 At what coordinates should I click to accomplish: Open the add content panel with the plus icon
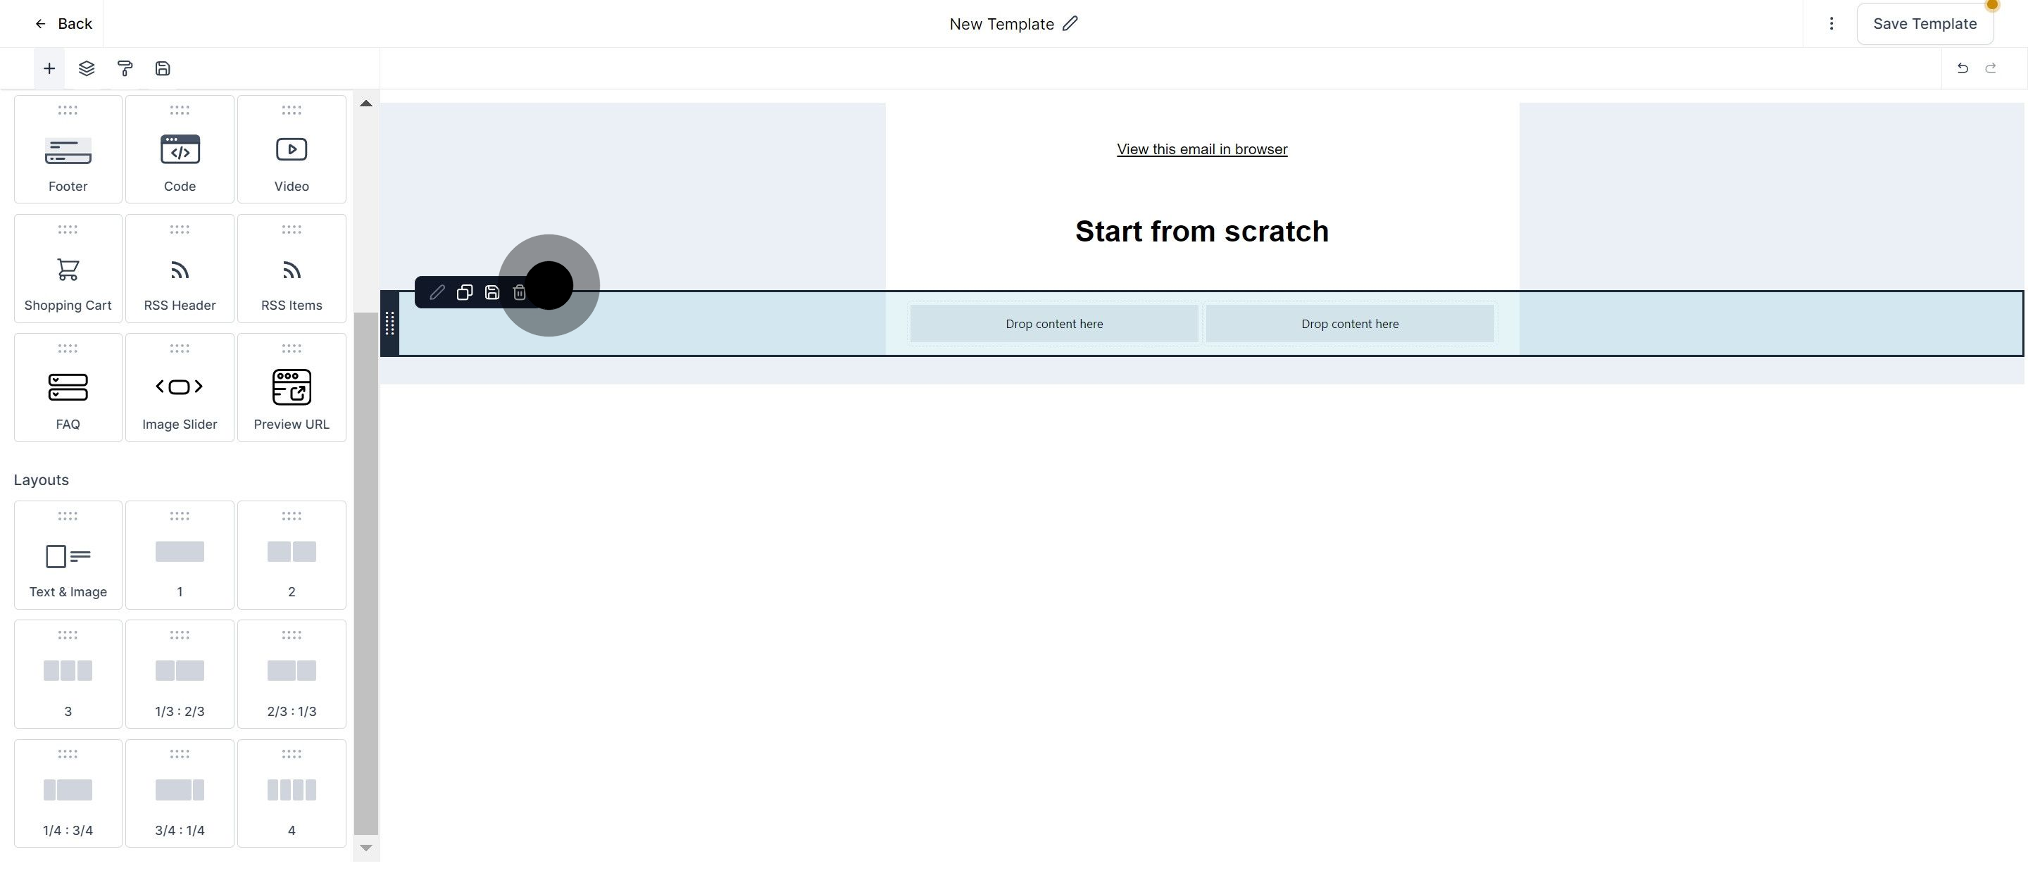pos(49,68)
